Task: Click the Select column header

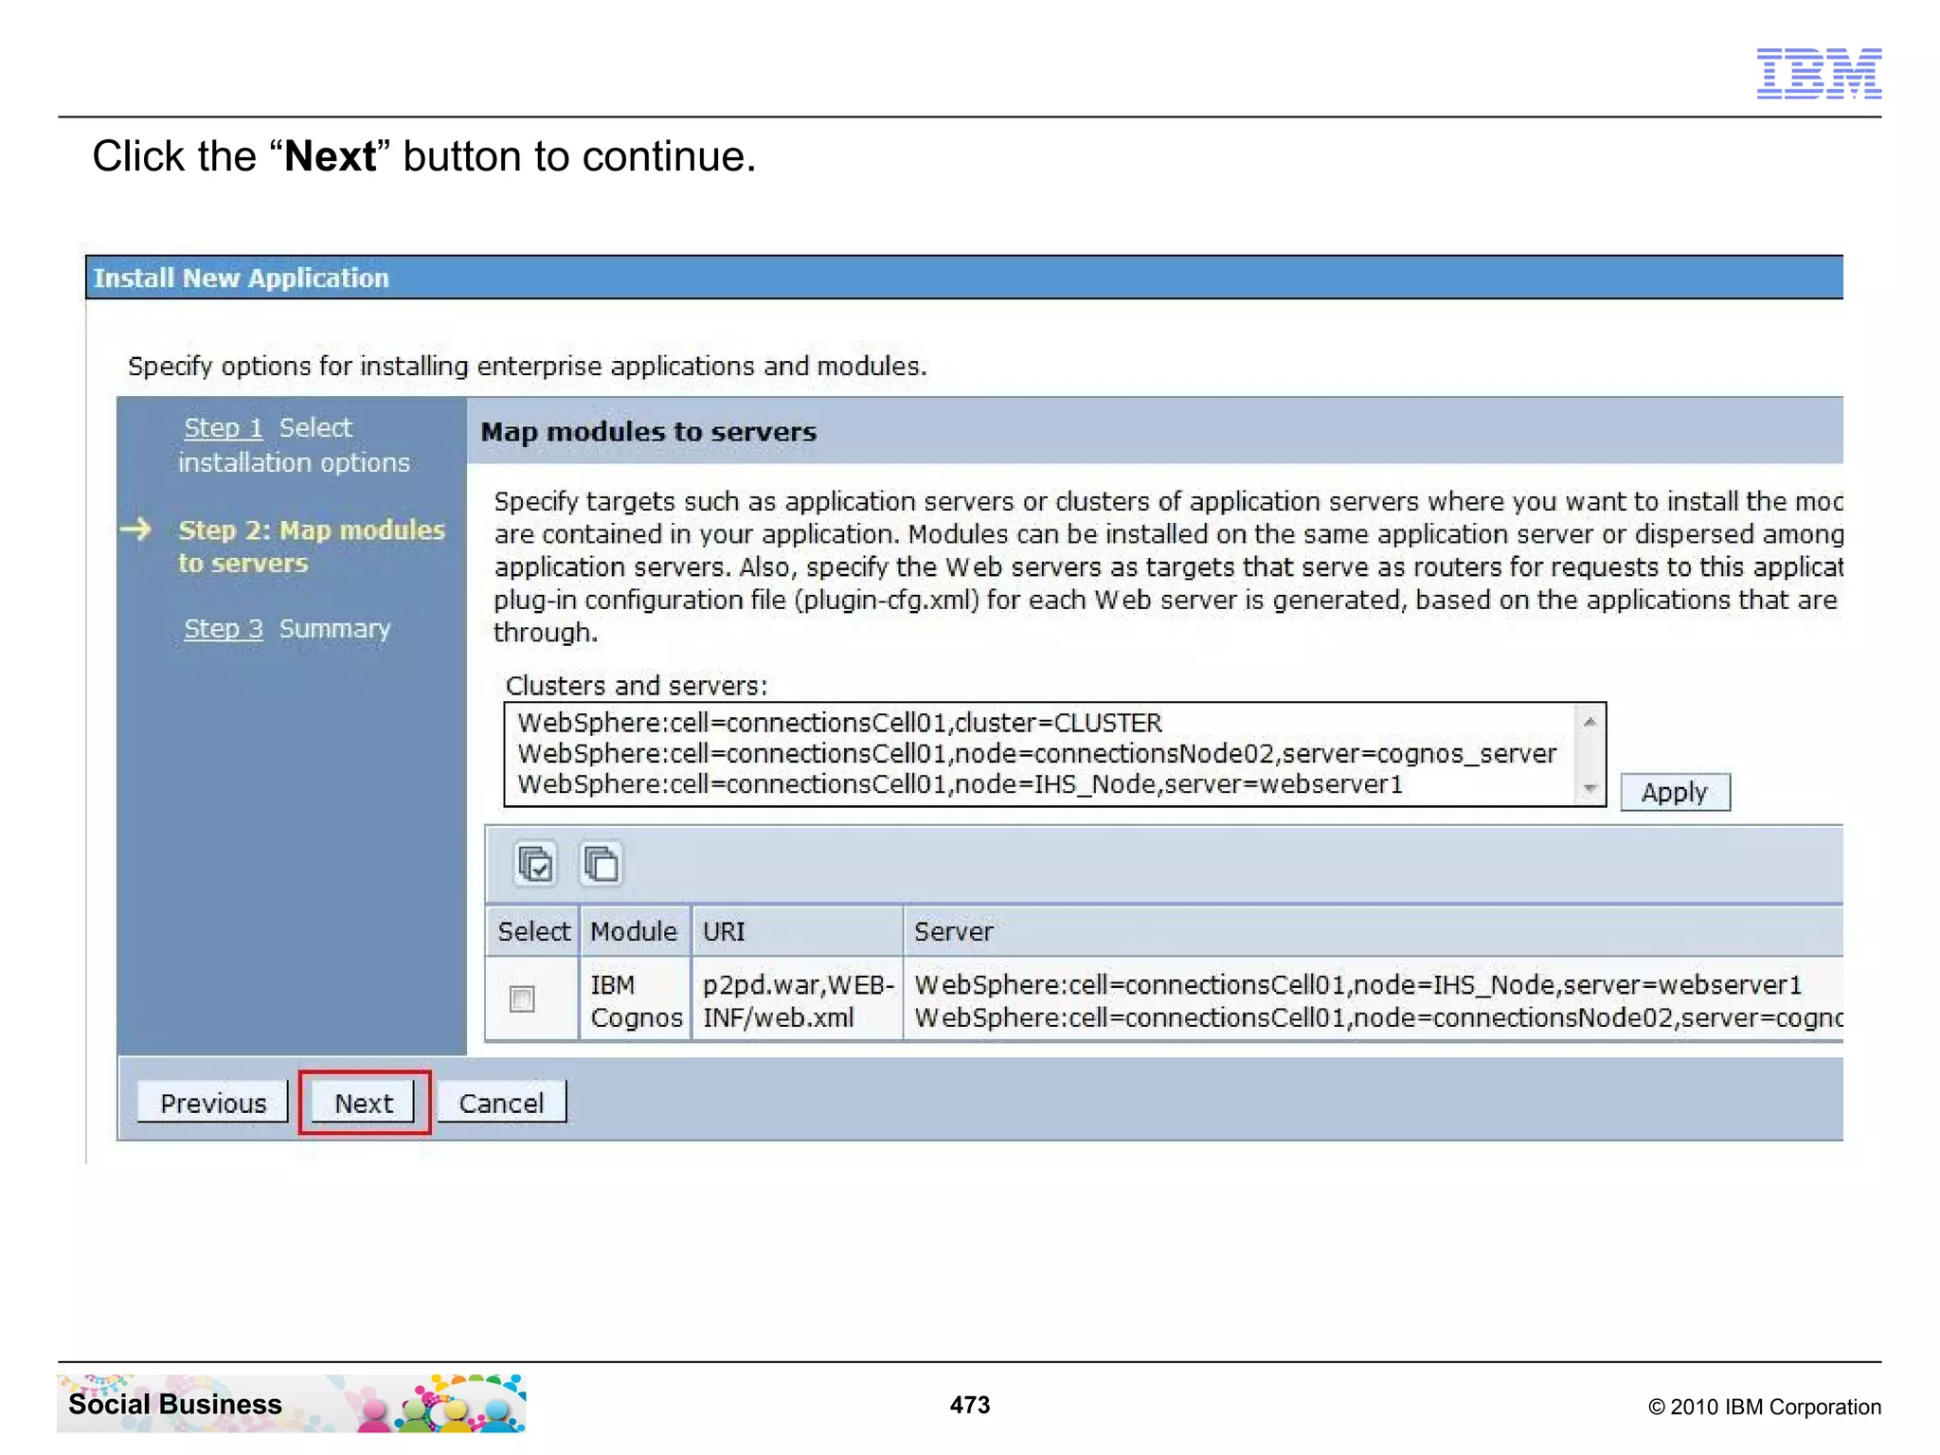Action: (533, 931)
